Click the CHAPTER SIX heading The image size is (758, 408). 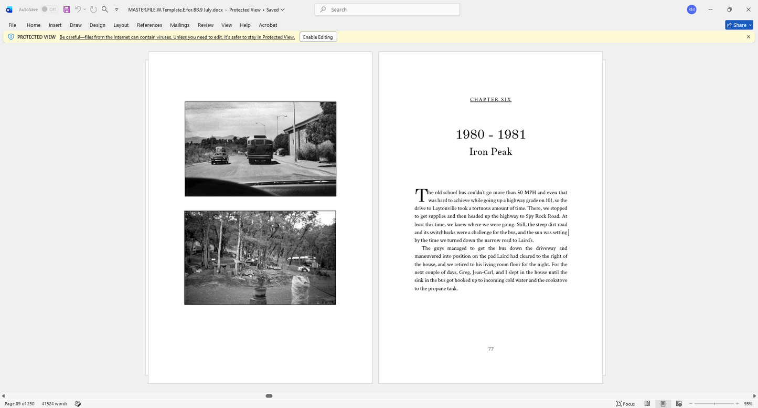pyautogui.click(x=490, y=99)
